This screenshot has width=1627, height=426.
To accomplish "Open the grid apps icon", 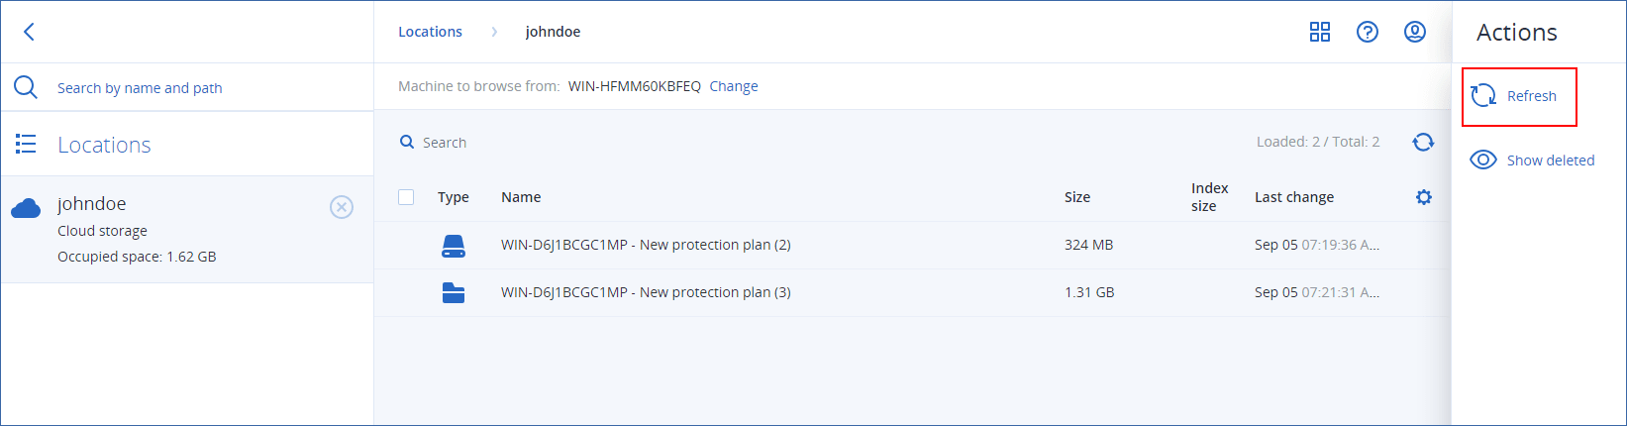I will [x=1319, y=32].
